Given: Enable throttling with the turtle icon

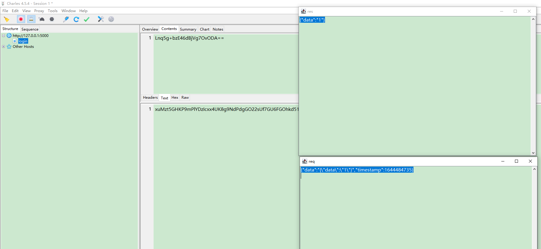Looking at the screenshot, I should tap(42, 19).
